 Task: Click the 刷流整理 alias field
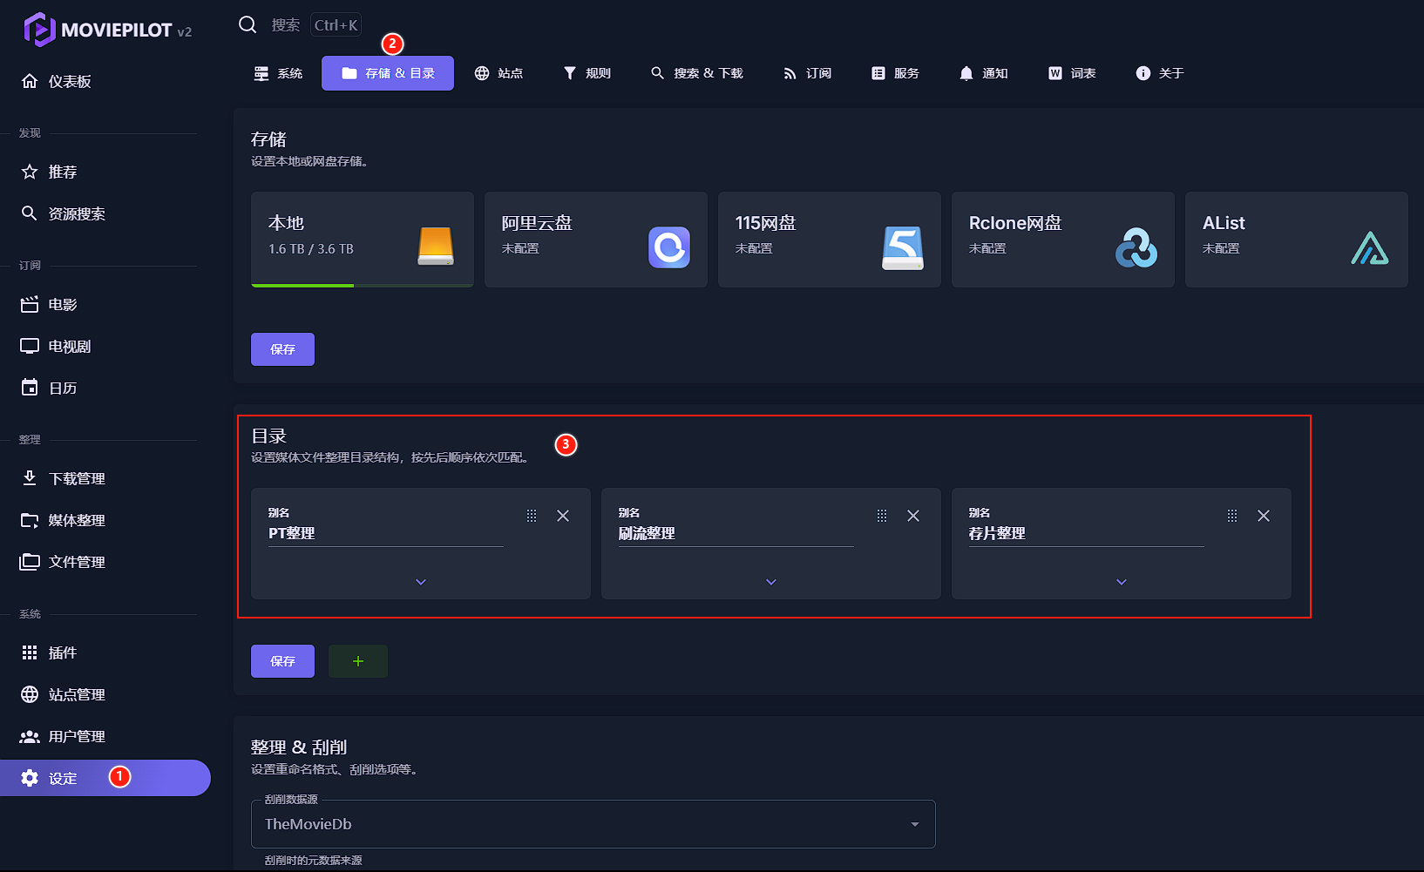[736, 526]
